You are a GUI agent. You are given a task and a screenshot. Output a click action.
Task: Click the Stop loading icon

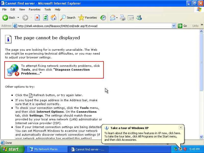pos(37,18)
